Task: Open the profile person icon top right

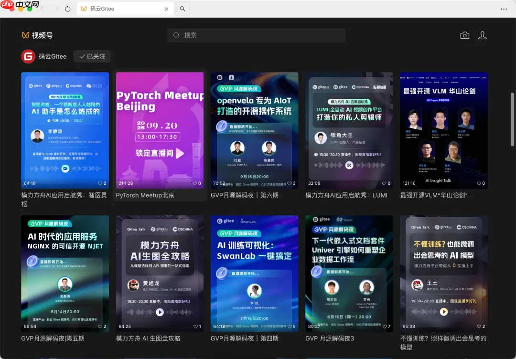Action: click(x=483, y=35)
